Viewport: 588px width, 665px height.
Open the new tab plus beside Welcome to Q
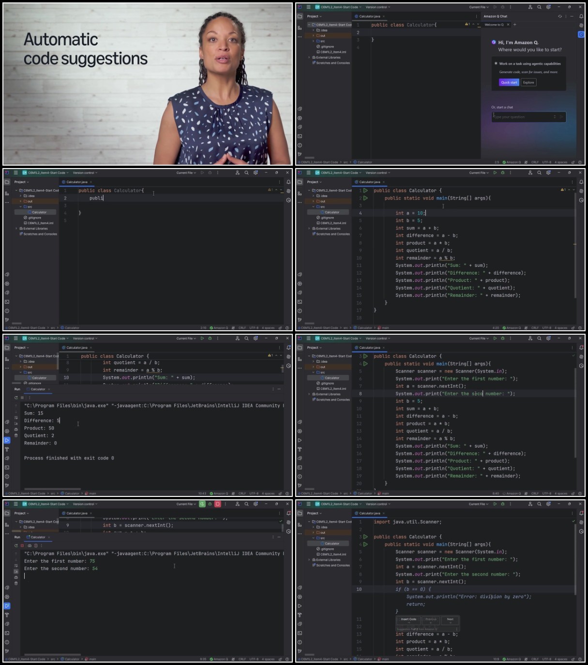pyautogui.click(x=514, y=25)
